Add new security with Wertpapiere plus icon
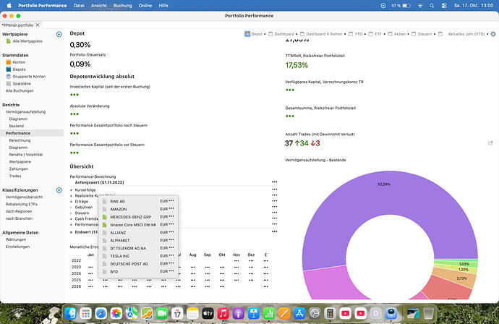The image size is (499, 324). click(x=59, y=35)
